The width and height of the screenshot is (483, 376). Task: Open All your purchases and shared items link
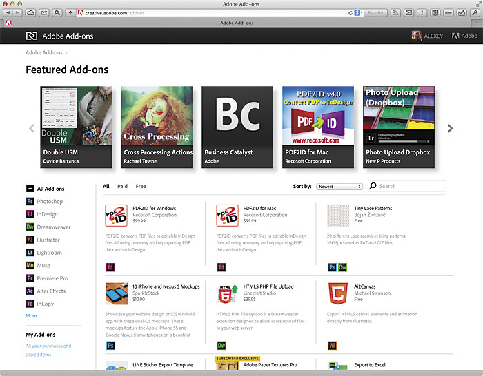pyautogui.click(x=48, y=350)
